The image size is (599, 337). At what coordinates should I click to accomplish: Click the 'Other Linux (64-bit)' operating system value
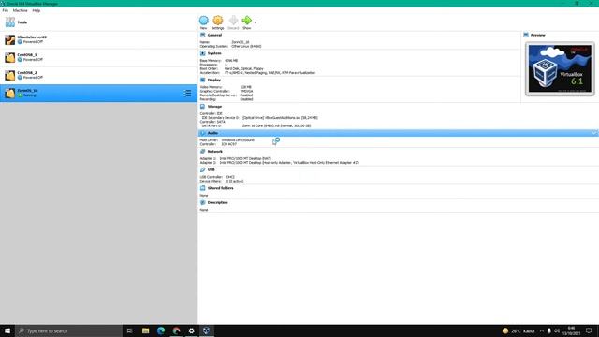click(x=246, y=46)
